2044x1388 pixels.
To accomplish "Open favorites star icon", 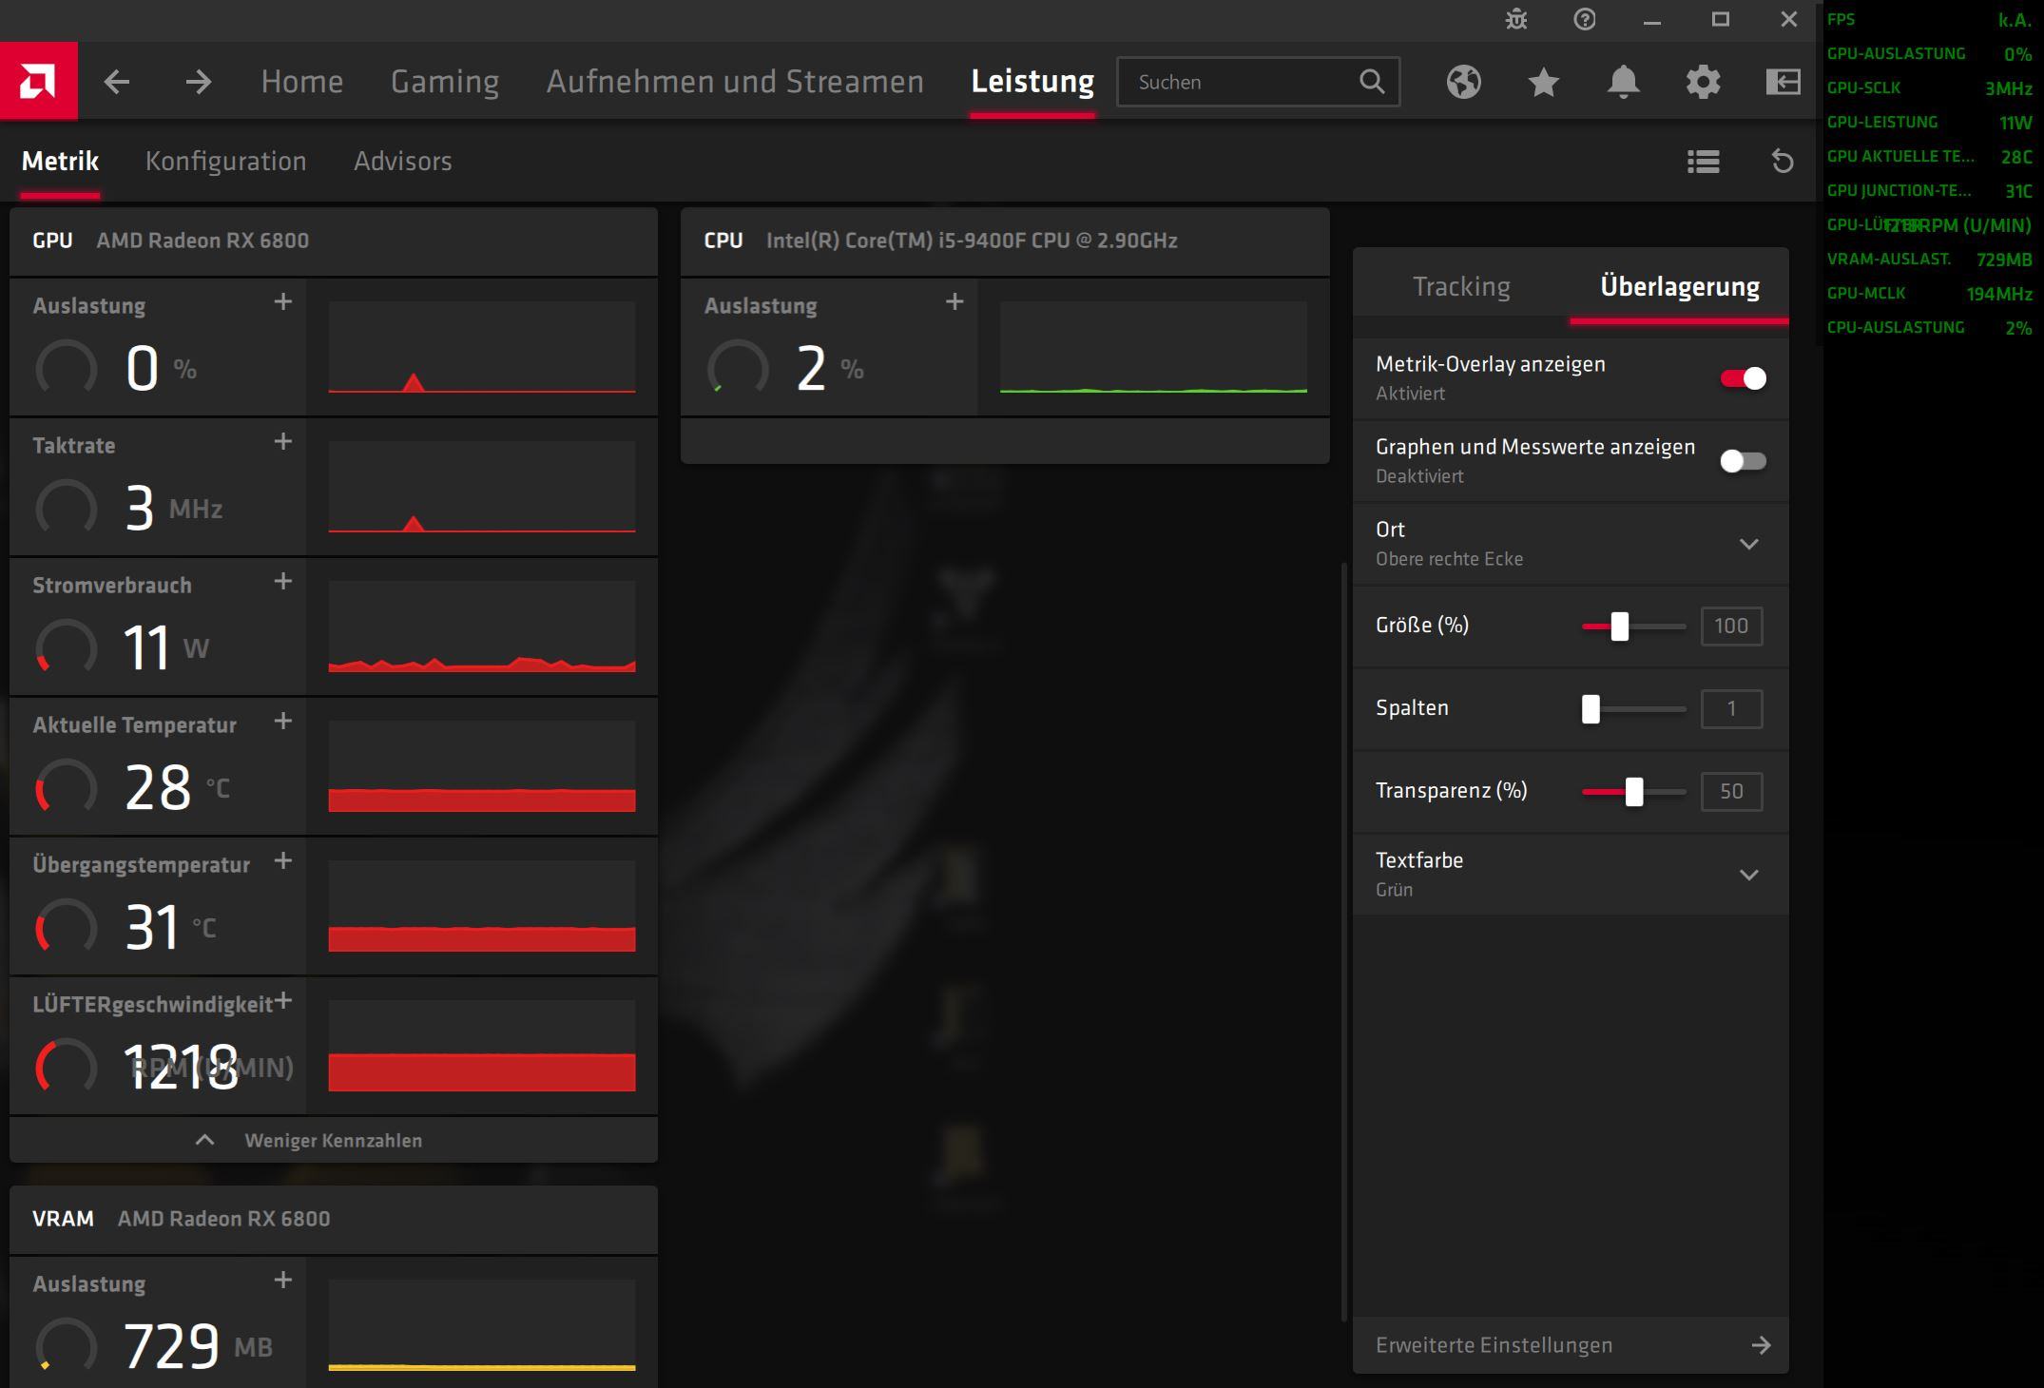I will pyautogui.click(x=1543, y=83).
